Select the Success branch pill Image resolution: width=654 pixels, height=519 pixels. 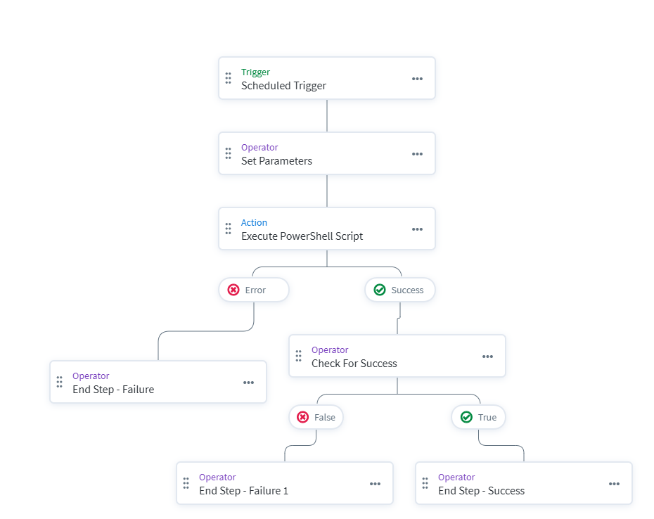pos(400,290)
